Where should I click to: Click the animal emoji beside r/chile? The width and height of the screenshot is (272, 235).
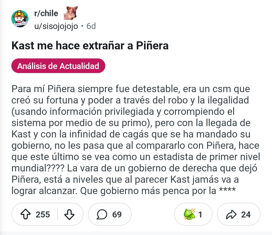point(71,13)
